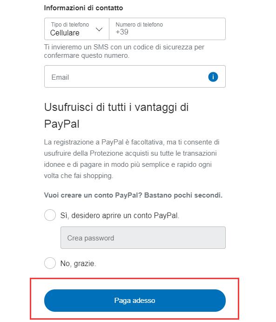276x322 pixels.
Task: Select the Cellulare value in phone type
Action: pyautogui.click(x=65, y=33)
